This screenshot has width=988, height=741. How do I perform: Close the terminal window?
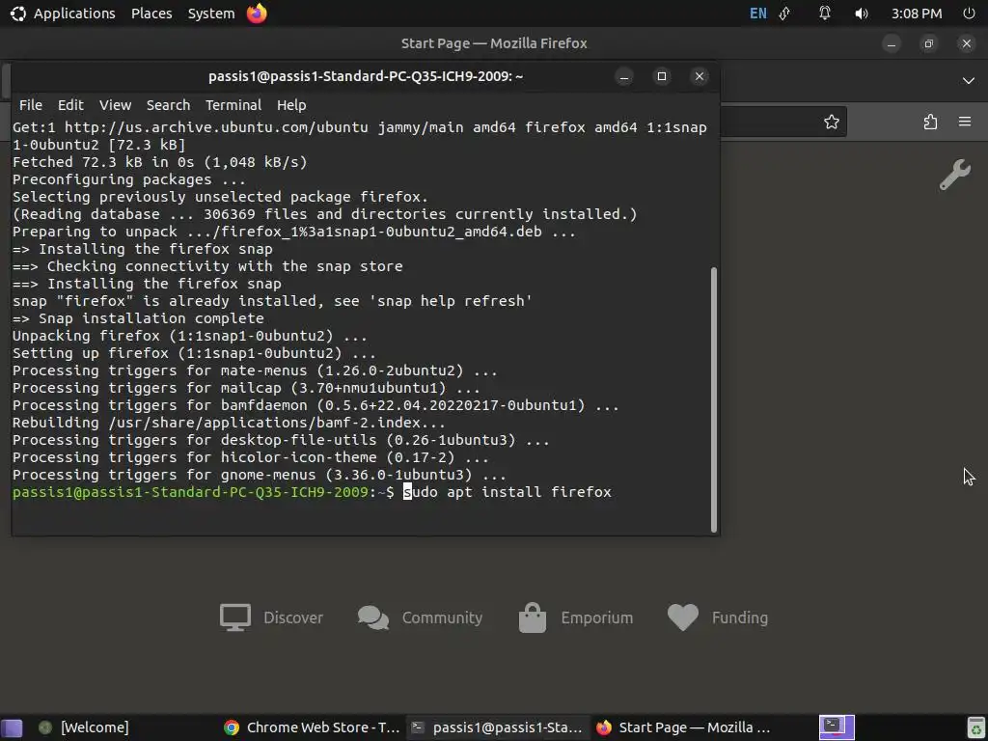[700, 77]
